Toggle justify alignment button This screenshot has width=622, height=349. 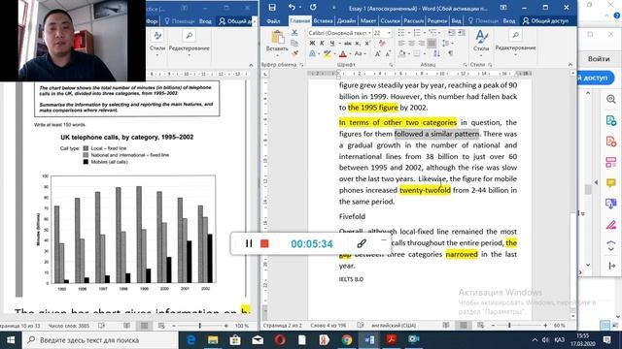432,43
